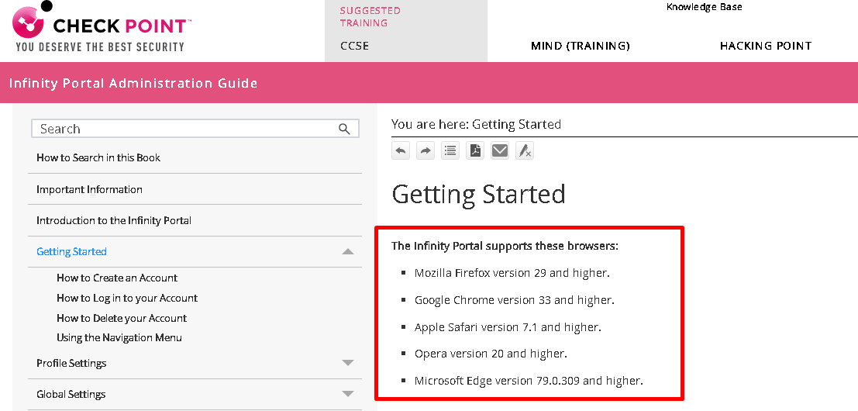The height and width of the screenshot is (411, 858).
Task: Go to Using the Navigation Menu
Action: [x=119, y=337]
